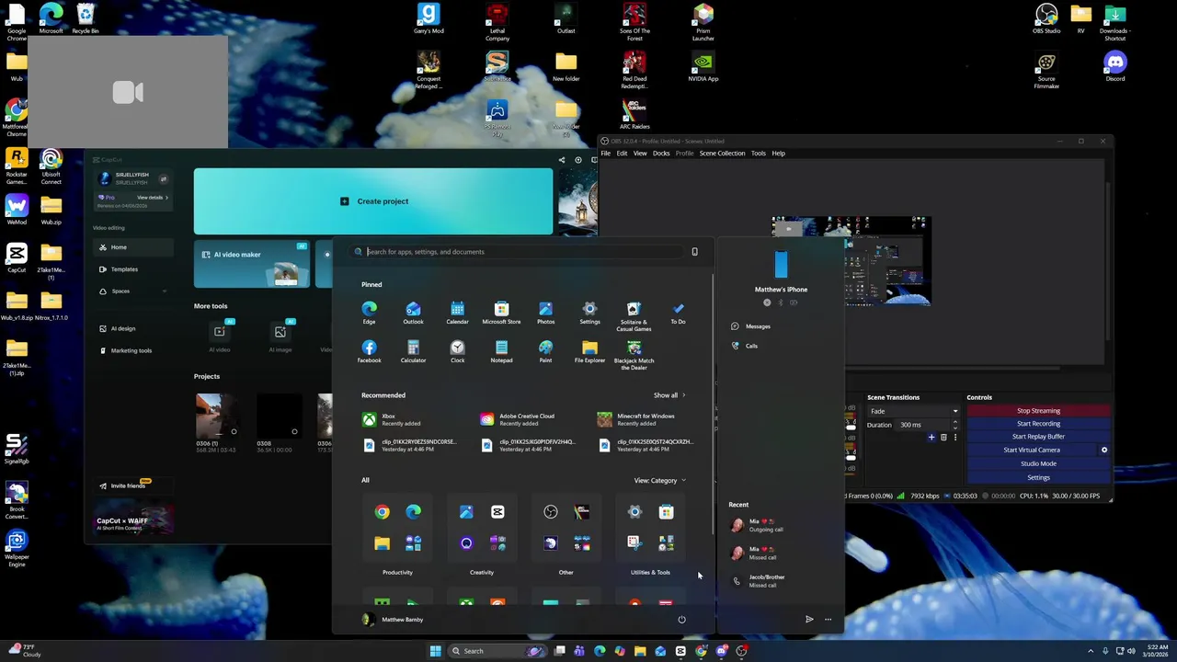
Task: Launch Paint from pinned apps
Action: click(545, 351)
